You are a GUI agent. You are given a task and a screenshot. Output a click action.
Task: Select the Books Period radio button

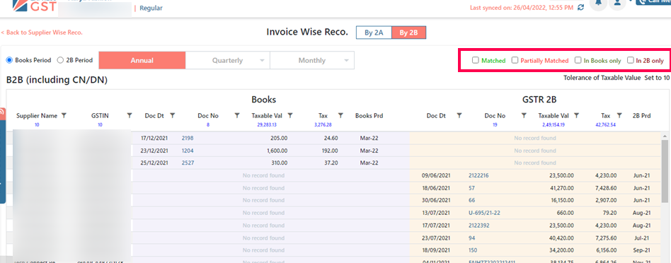coord(9,60)
